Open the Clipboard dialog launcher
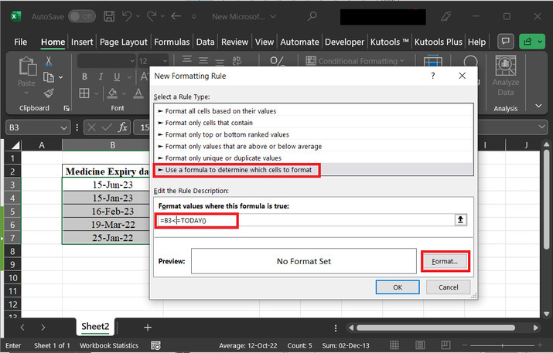The width and height of the screenshot is (553, 353). click(67, 108)
